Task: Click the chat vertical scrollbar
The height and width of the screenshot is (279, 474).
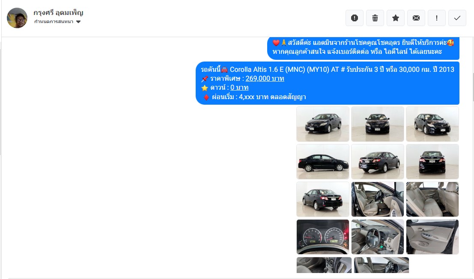Action: coord(472,87)
